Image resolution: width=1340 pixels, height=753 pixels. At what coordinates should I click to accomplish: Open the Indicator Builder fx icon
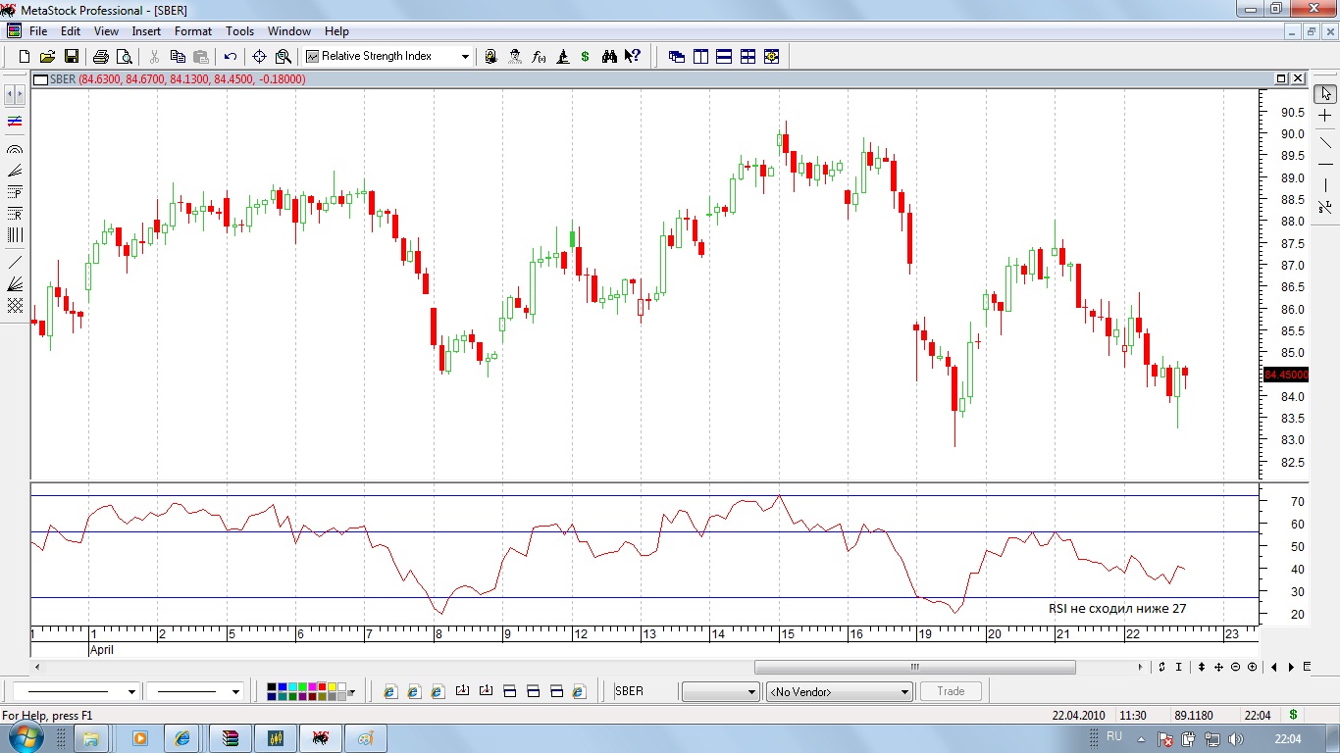(x=539, y=57)
